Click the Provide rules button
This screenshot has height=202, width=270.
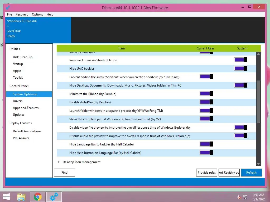207,173
